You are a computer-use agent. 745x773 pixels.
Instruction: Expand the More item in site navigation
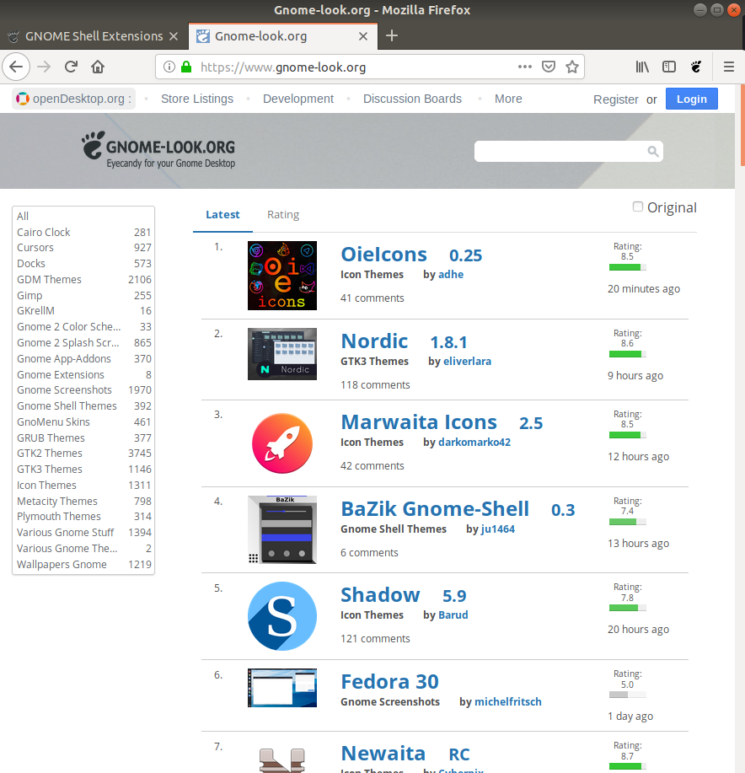pos(508,99)
